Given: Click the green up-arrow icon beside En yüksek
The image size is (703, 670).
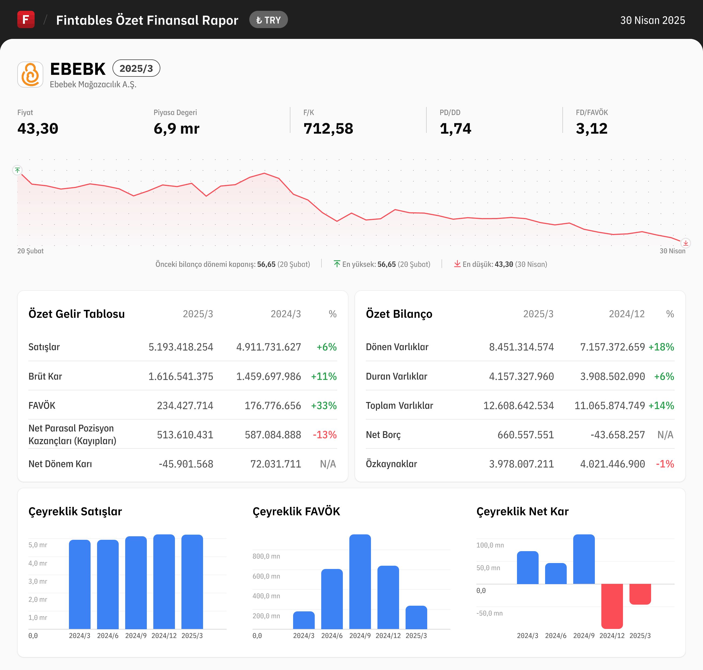Looking at the screenshot, I should pos(337,264).
